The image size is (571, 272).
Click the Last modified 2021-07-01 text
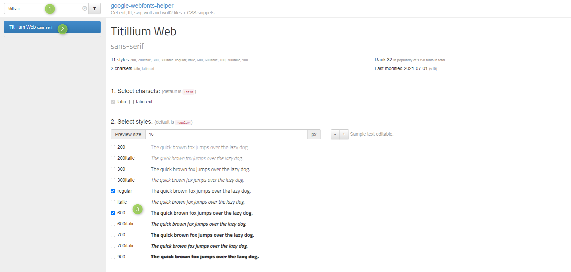tap(406, 69)
